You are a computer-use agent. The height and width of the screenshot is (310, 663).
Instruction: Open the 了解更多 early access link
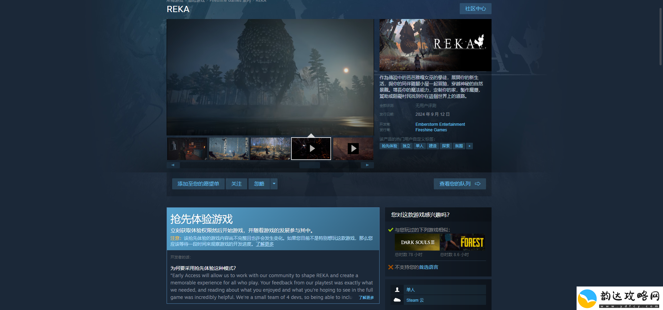265,244
